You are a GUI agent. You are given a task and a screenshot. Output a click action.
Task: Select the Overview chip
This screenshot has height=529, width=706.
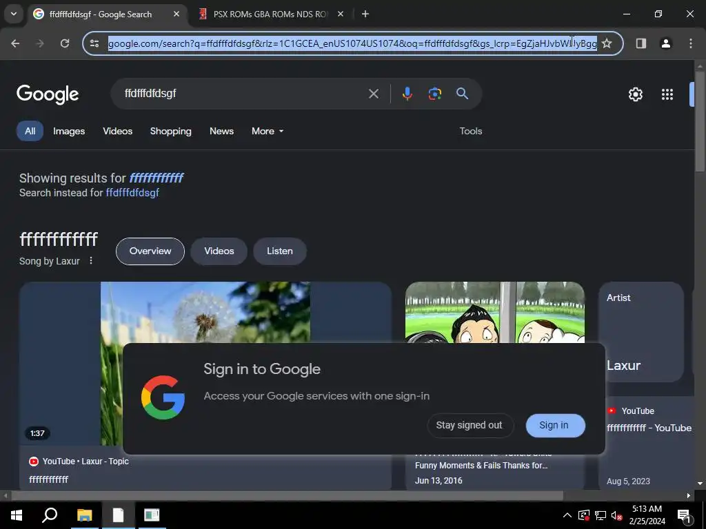coord(150,251)
